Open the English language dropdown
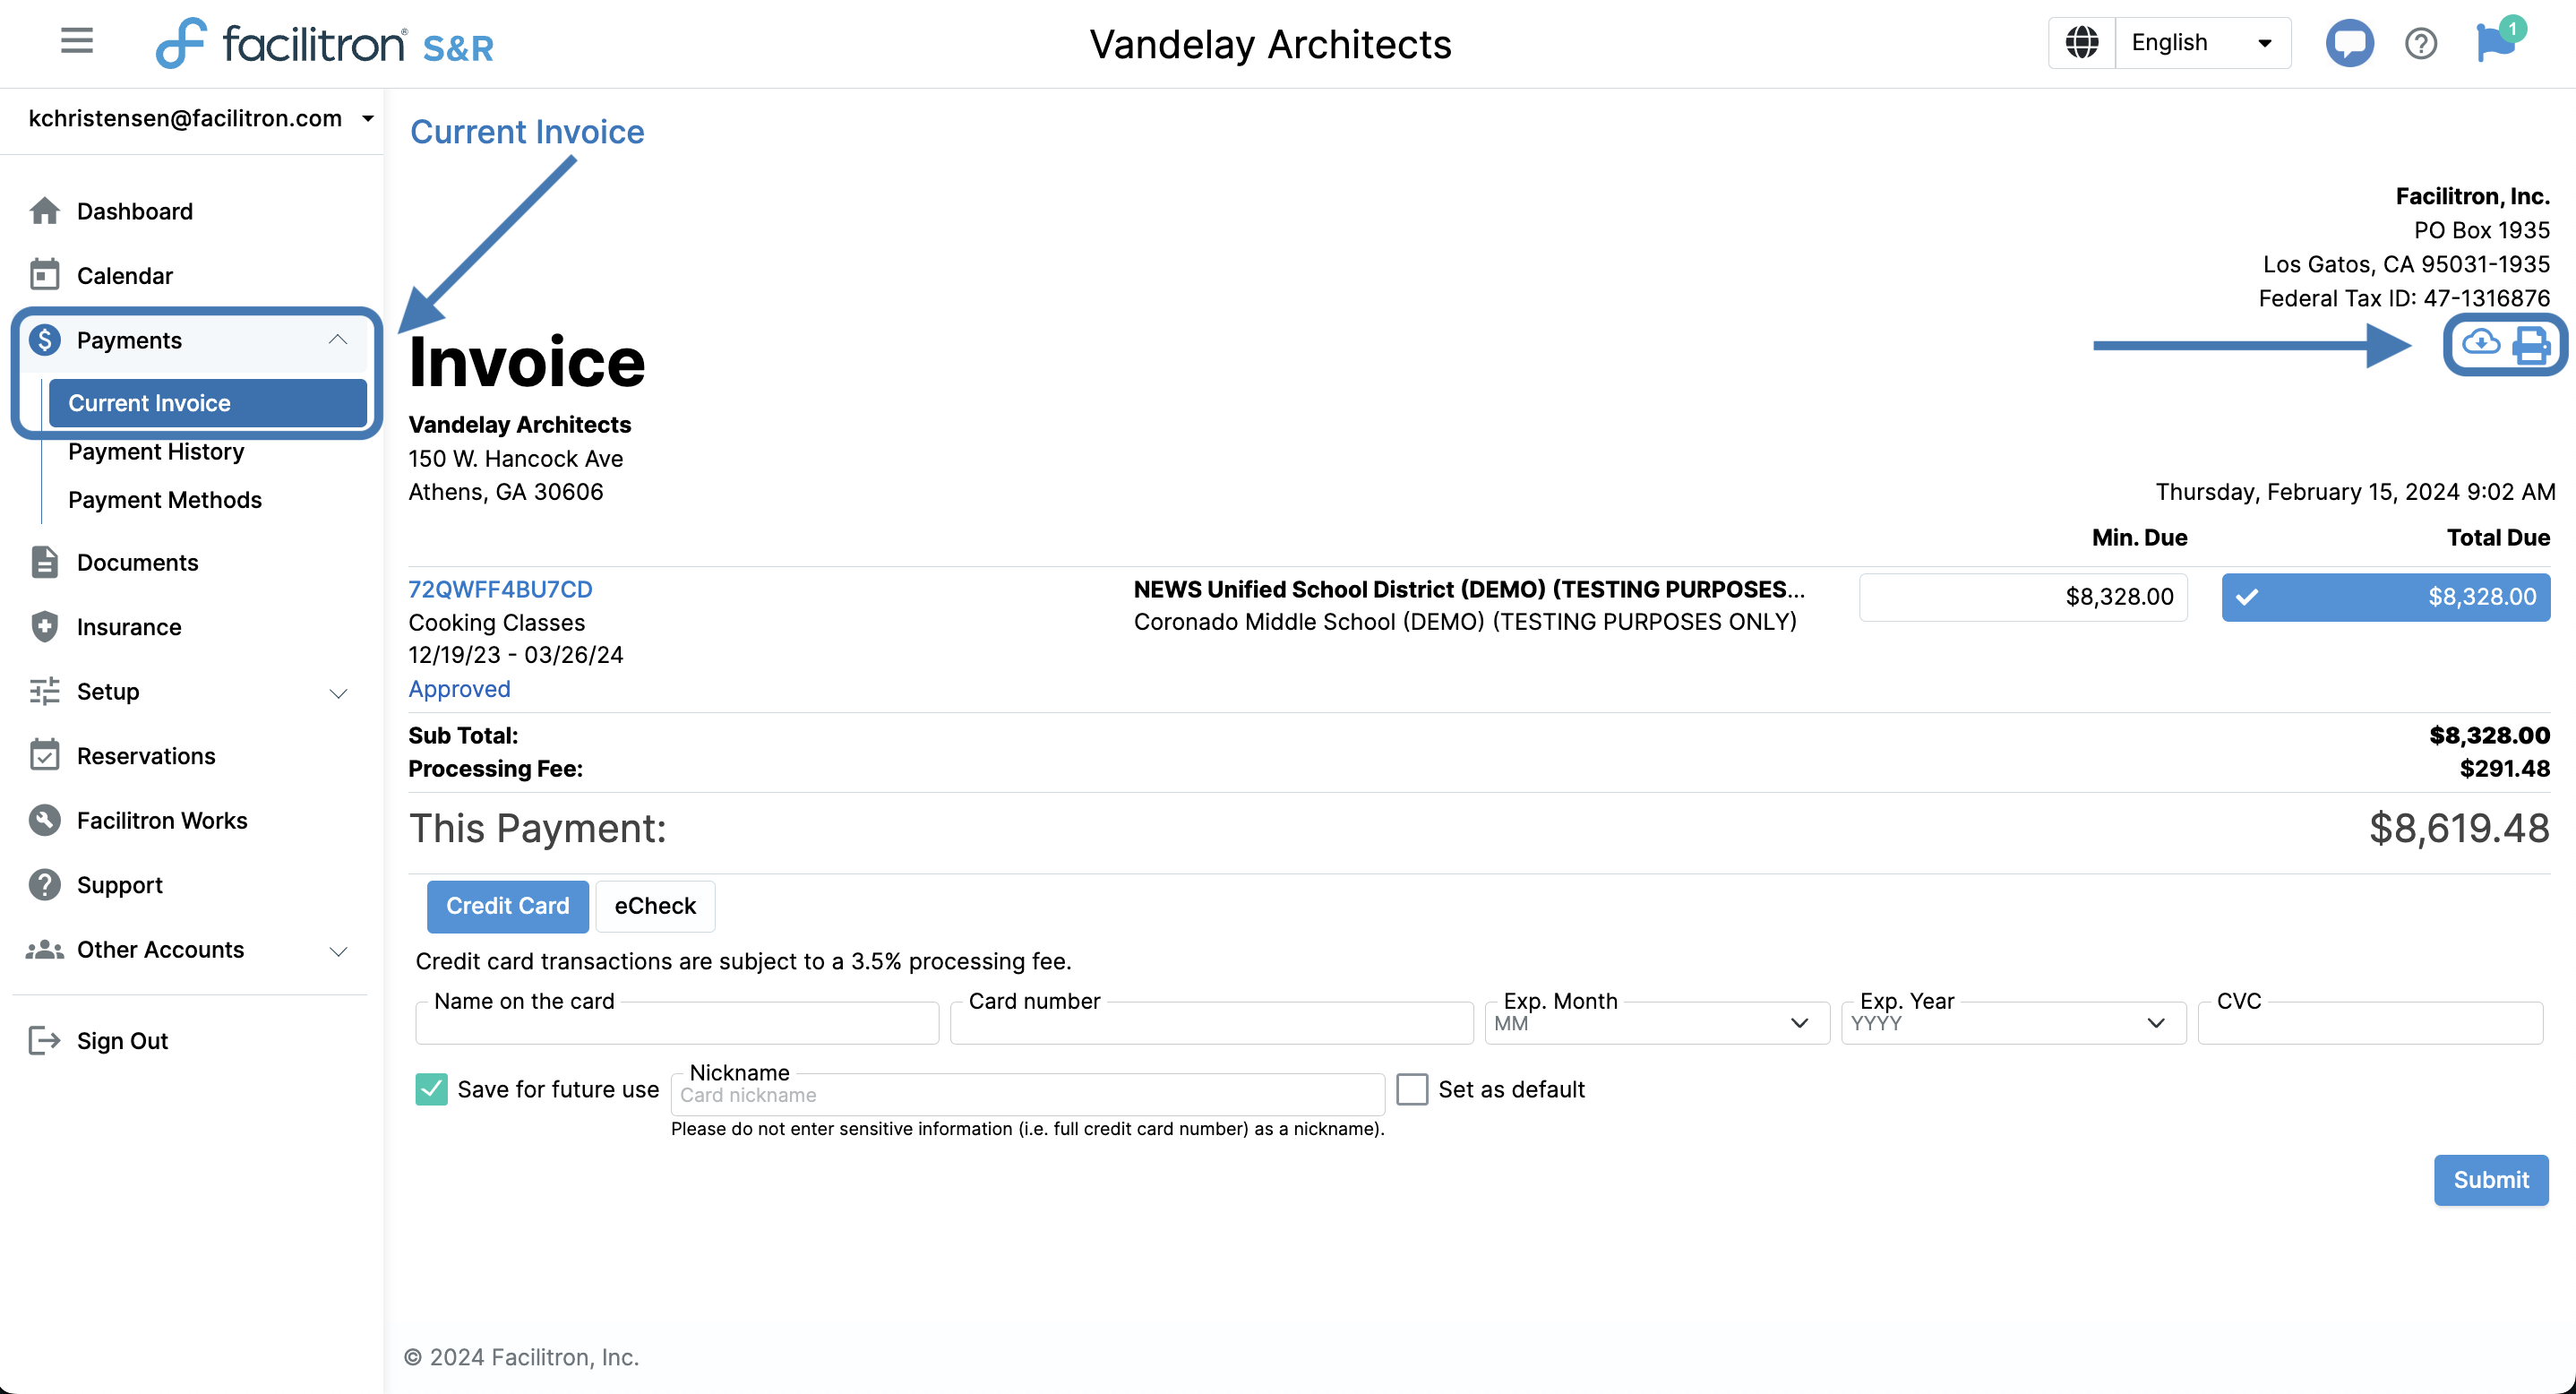The height and width of the screenshot is (1394, 2576). pyautogui.click(x=2201, y=42)
